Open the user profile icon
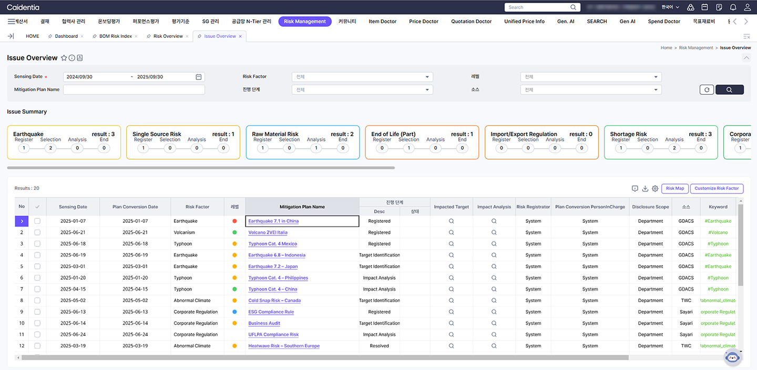 click(x=748, y=7)
